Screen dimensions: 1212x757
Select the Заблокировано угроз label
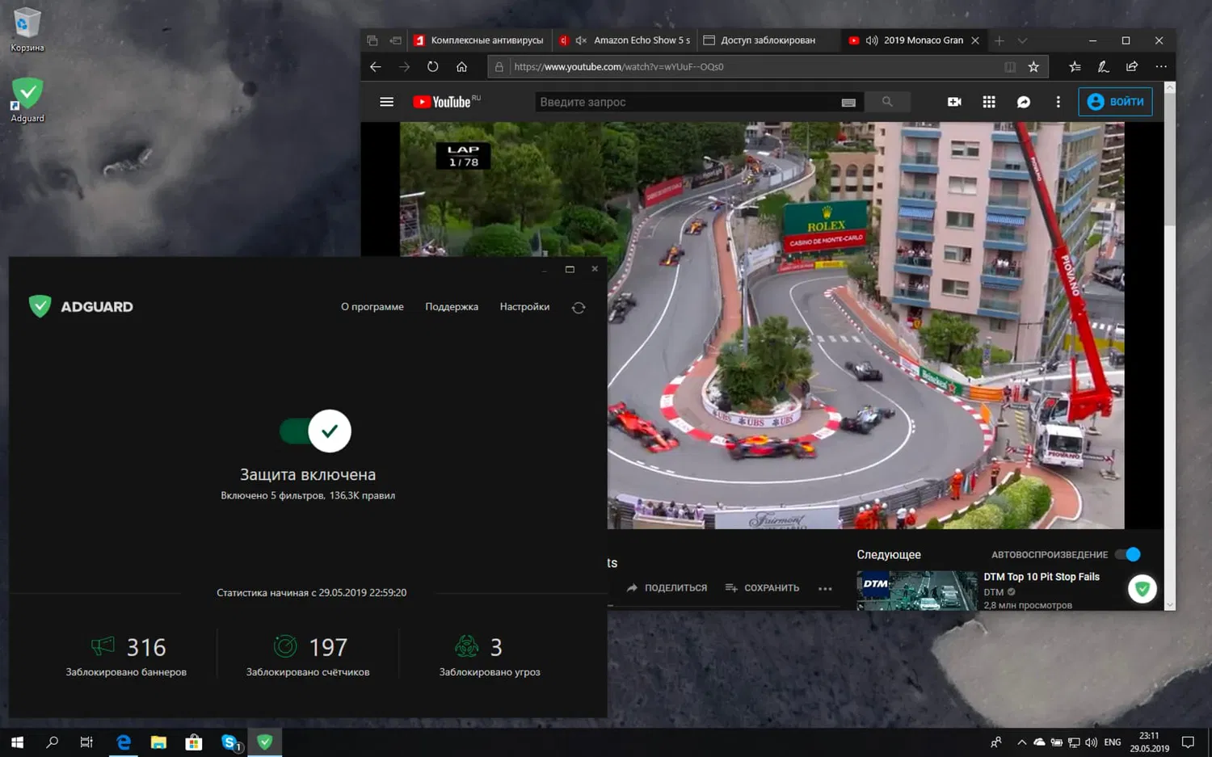pos(490,672)
